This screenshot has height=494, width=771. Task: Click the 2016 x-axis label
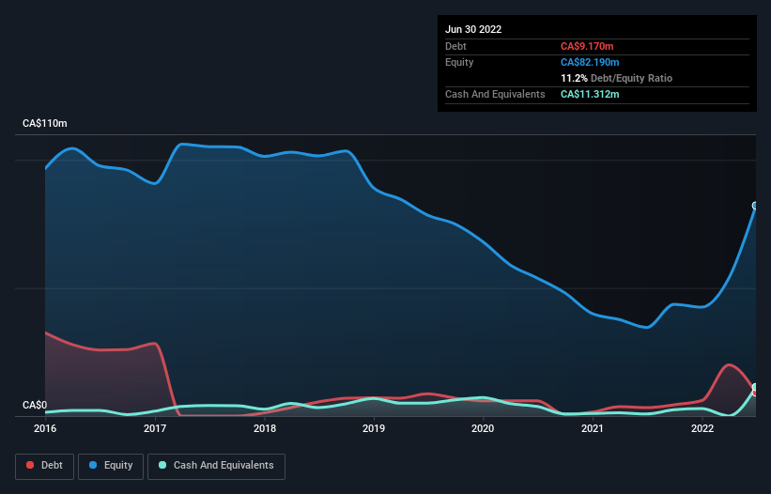click(x=45, y=428)
